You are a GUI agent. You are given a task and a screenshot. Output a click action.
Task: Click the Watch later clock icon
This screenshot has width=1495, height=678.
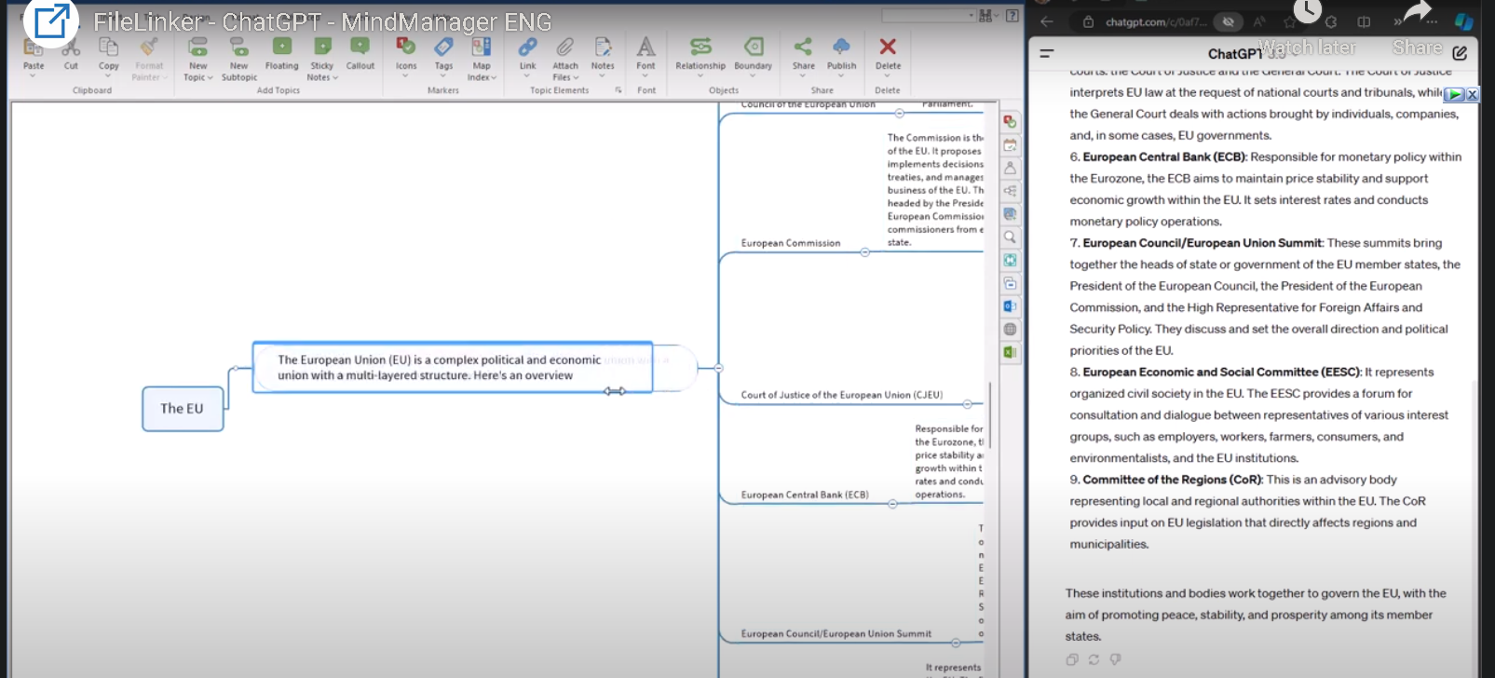(1307, 12)
